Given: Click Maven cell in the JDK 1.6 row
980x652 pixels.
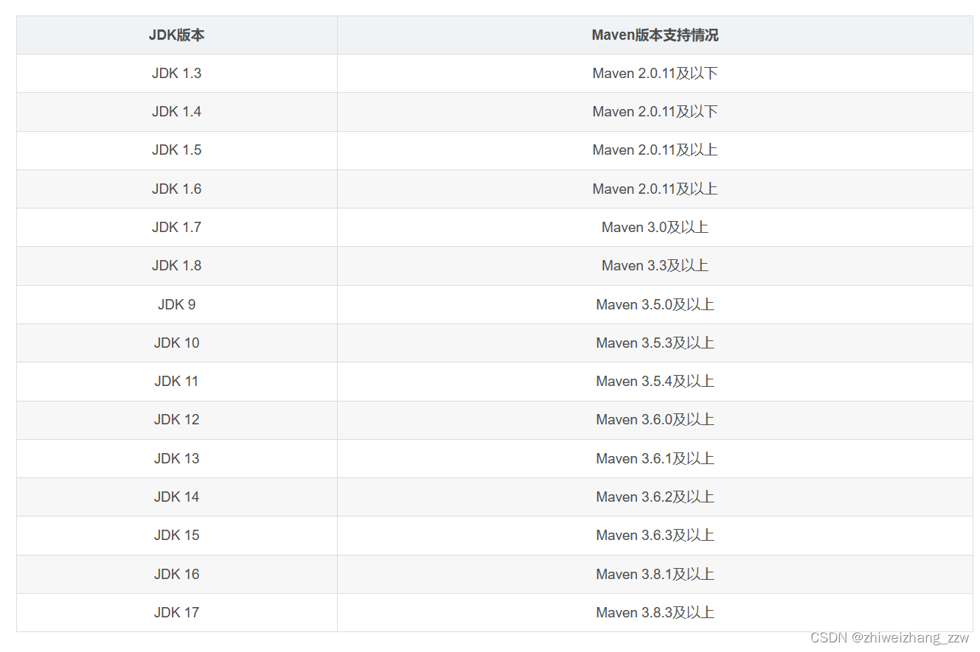Looking at the screenshot, I should pos(655,189).
